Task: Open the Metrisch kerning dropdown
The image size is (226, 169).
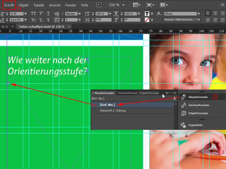Action: (79, 14)
